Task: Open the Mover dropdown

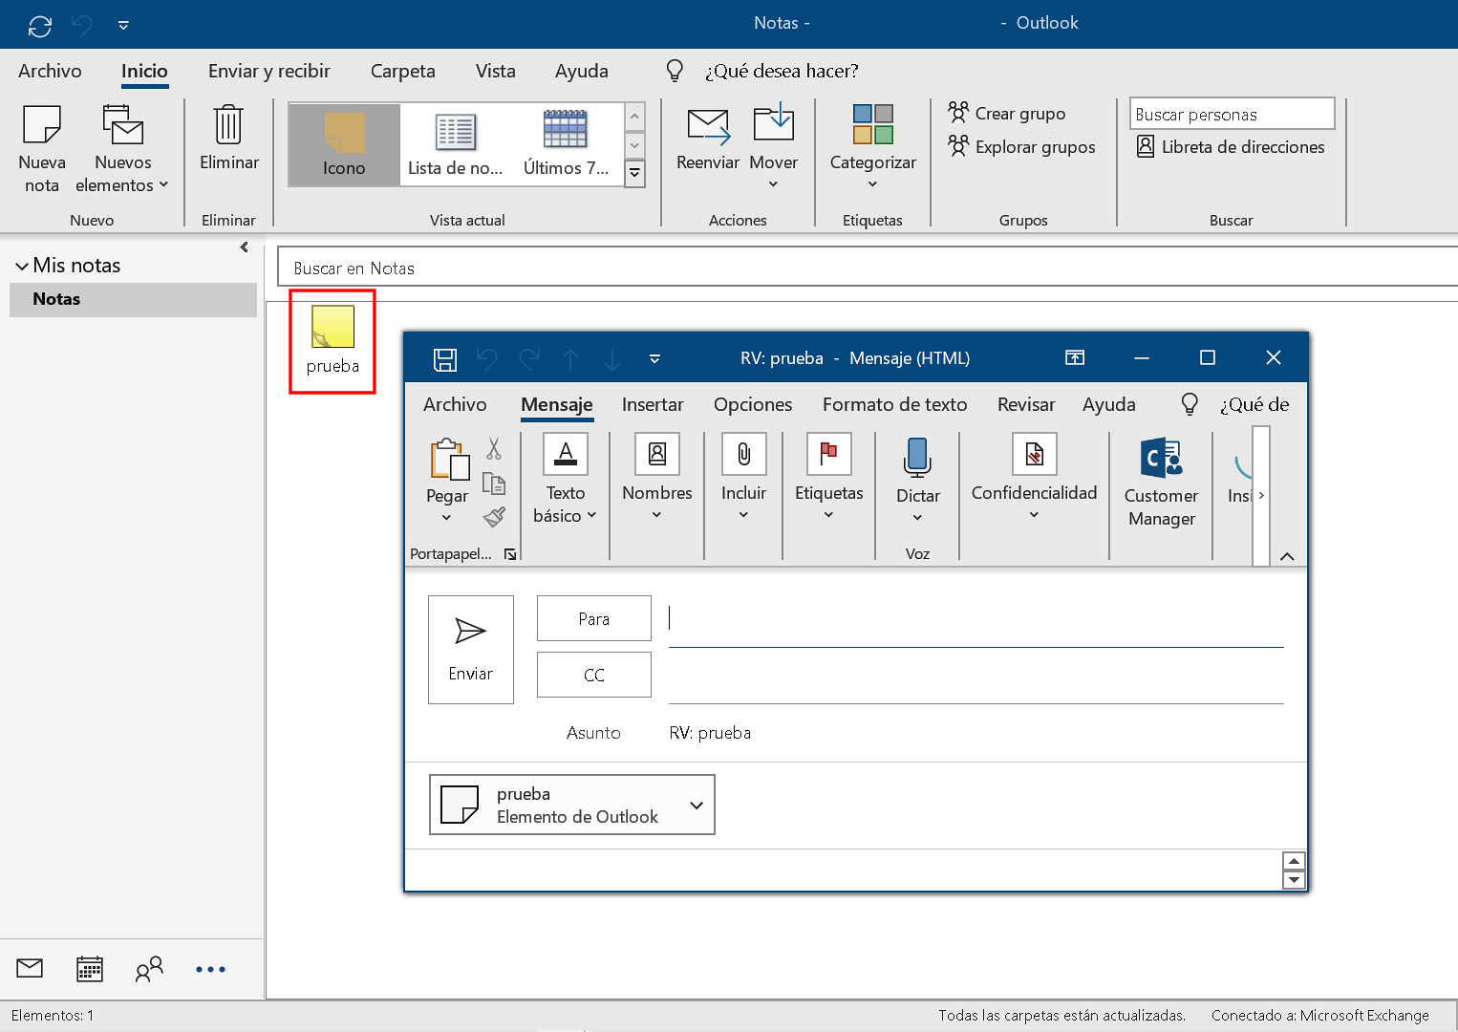Action: [x=773, y=147]
